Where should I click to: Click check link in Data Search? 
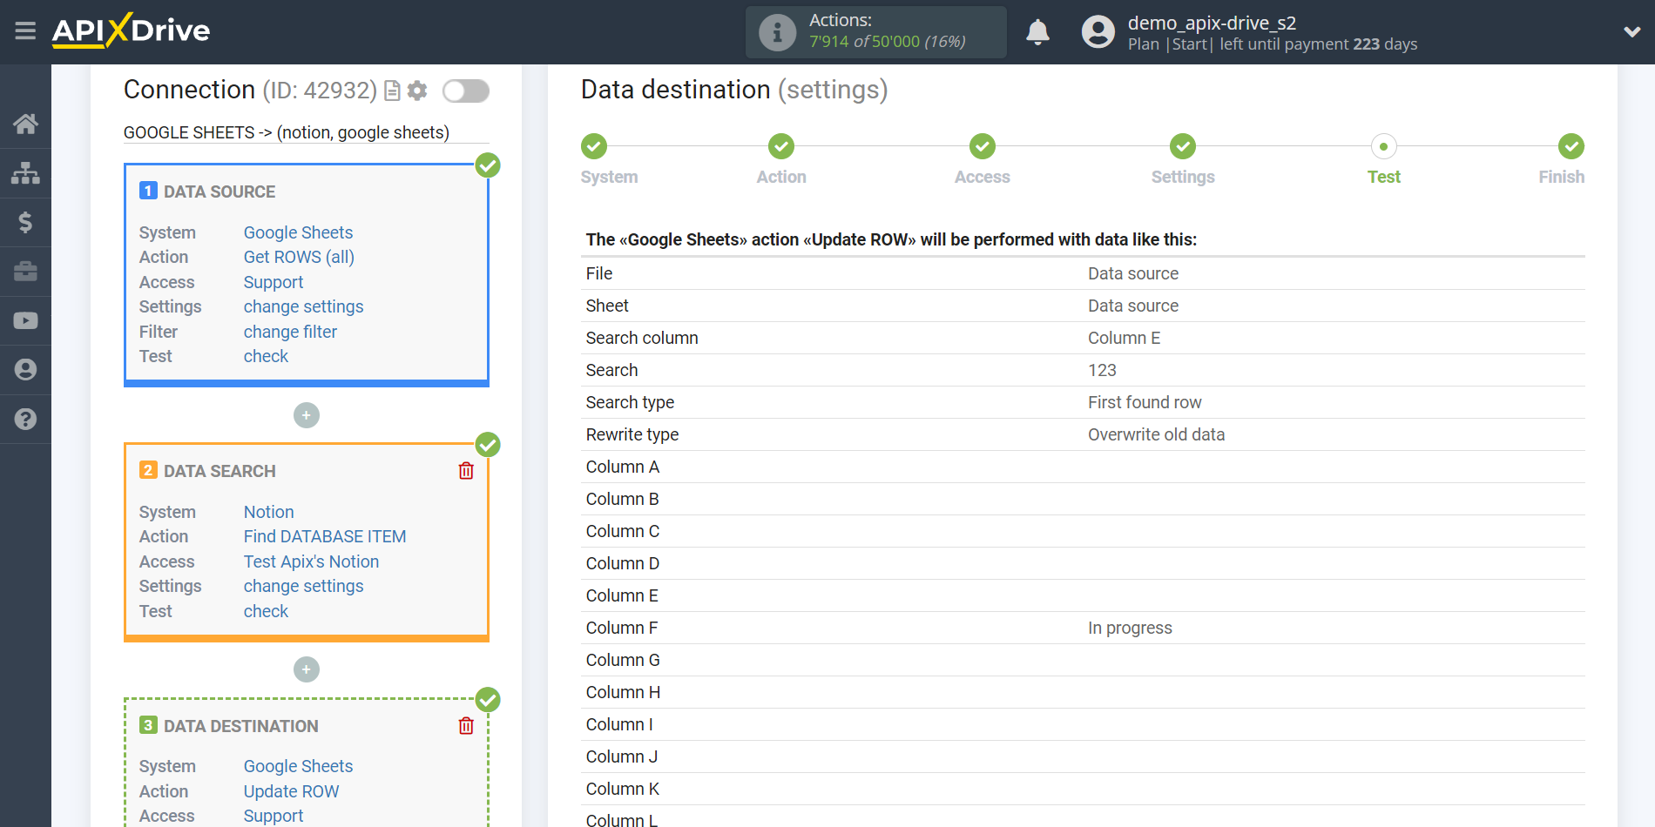point(266,611)
